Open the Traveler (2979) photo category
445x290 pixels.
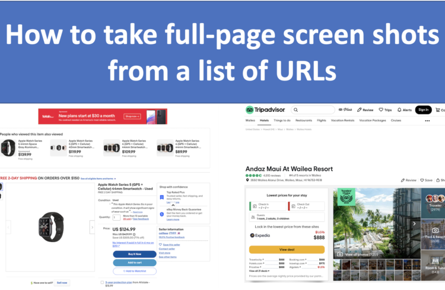(x=433, y=203)
